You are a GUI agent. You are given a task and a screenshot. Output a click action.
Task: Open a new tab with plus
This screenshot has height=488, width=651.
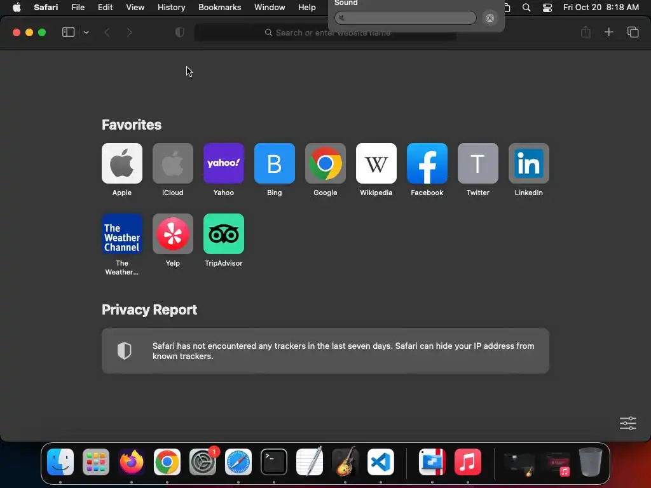(x=608, y=32)
